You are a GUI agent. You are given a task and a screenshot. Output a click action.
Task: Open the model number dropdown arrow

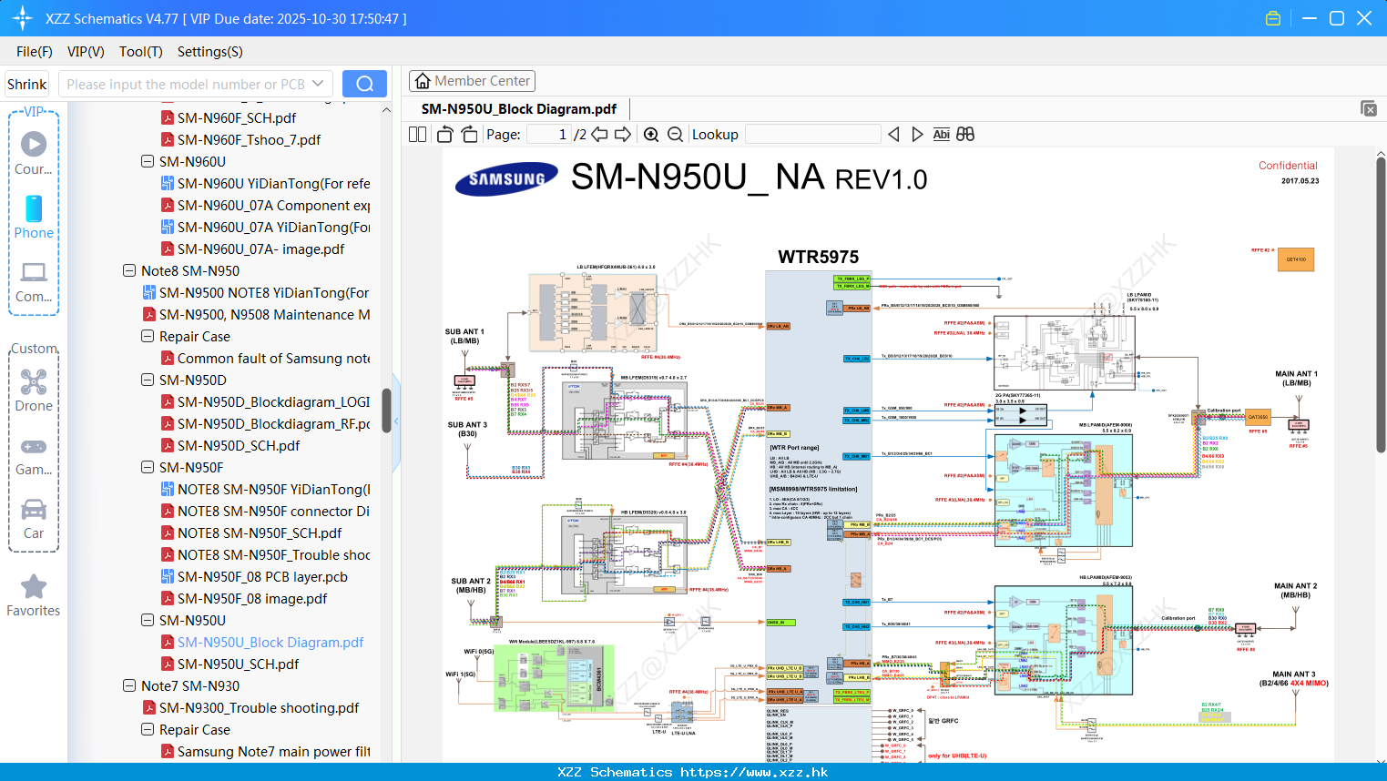[318, 84]
